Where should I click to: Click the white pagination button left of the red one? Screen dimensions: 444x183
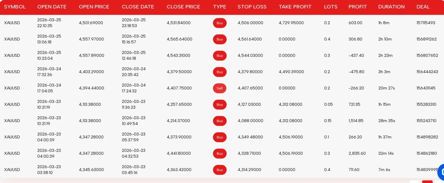point(414,182)
